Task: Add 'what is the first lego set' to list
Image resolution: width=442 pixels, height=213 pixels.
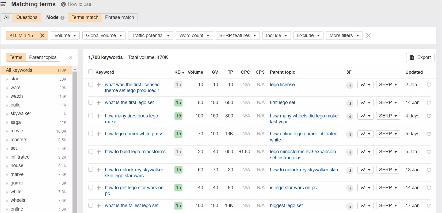Action: (98, 102)
